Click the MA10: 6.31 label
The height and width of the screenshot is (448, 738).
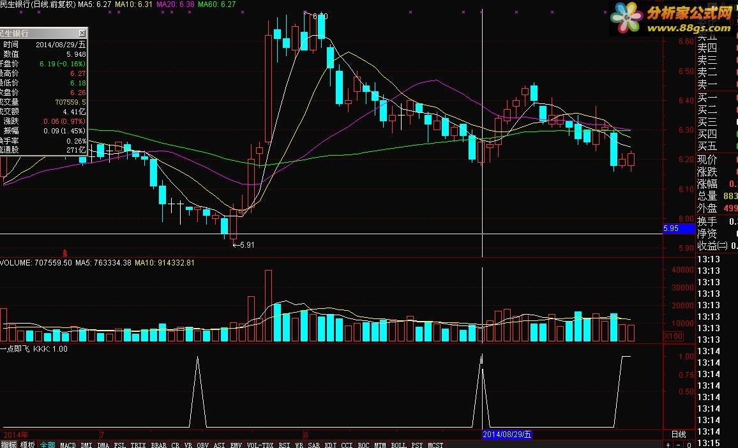(x=133, y=4)
